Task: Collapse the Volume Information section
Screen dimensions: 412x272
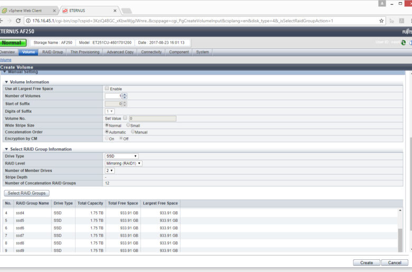Action: 6,82
